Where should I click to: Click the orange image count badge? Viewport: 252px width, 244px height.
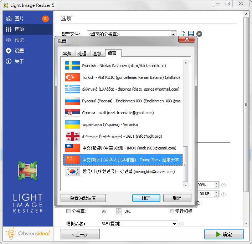coord(45,19)
